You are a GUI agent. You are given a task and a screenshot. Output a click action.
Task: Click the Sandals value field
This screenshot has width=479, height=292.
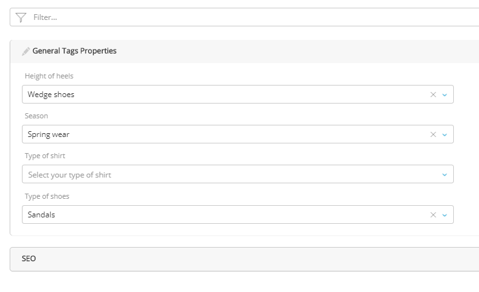tap(219, 215)
